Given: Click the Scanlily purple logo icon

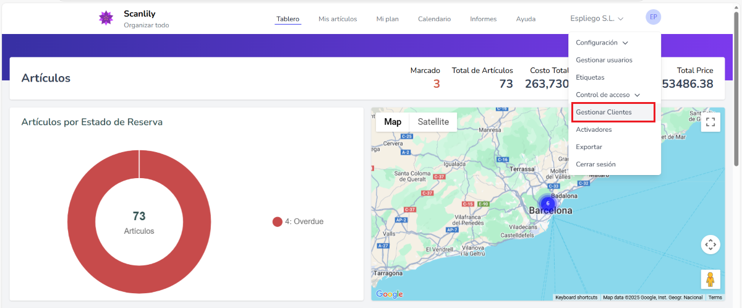Looking at the screenshot, I should tap(106, 18).
